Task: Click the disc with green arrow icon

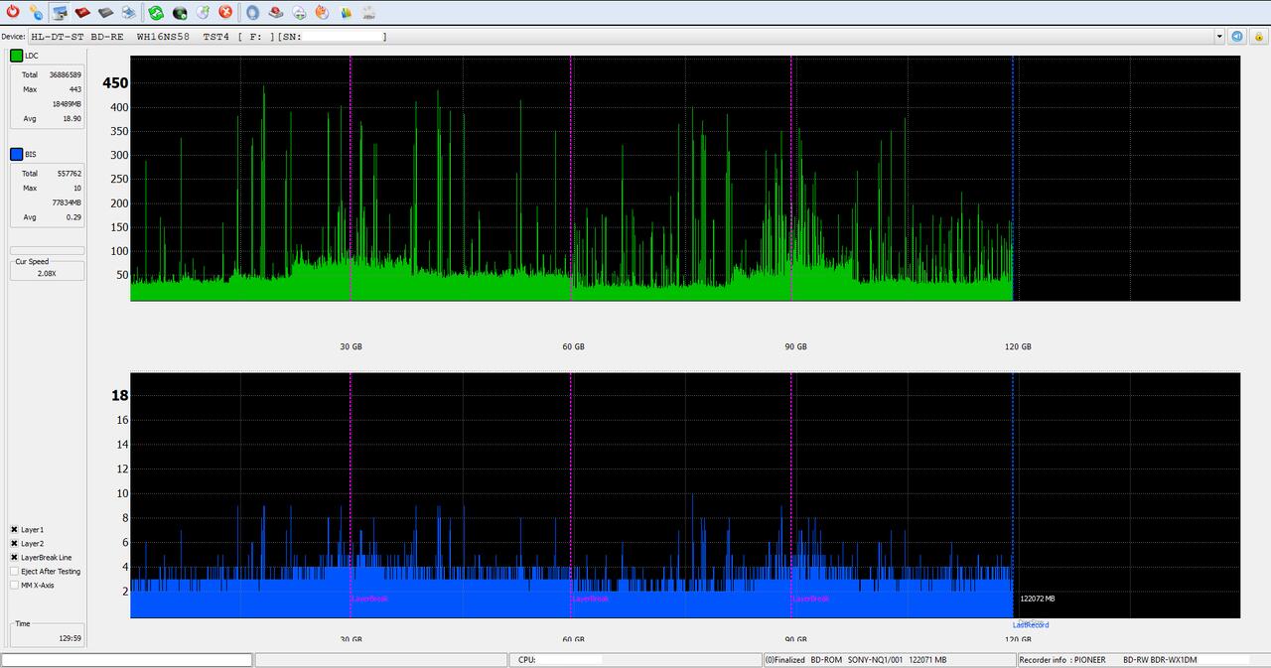Action: pyautogui.click(x=203, y=12)
